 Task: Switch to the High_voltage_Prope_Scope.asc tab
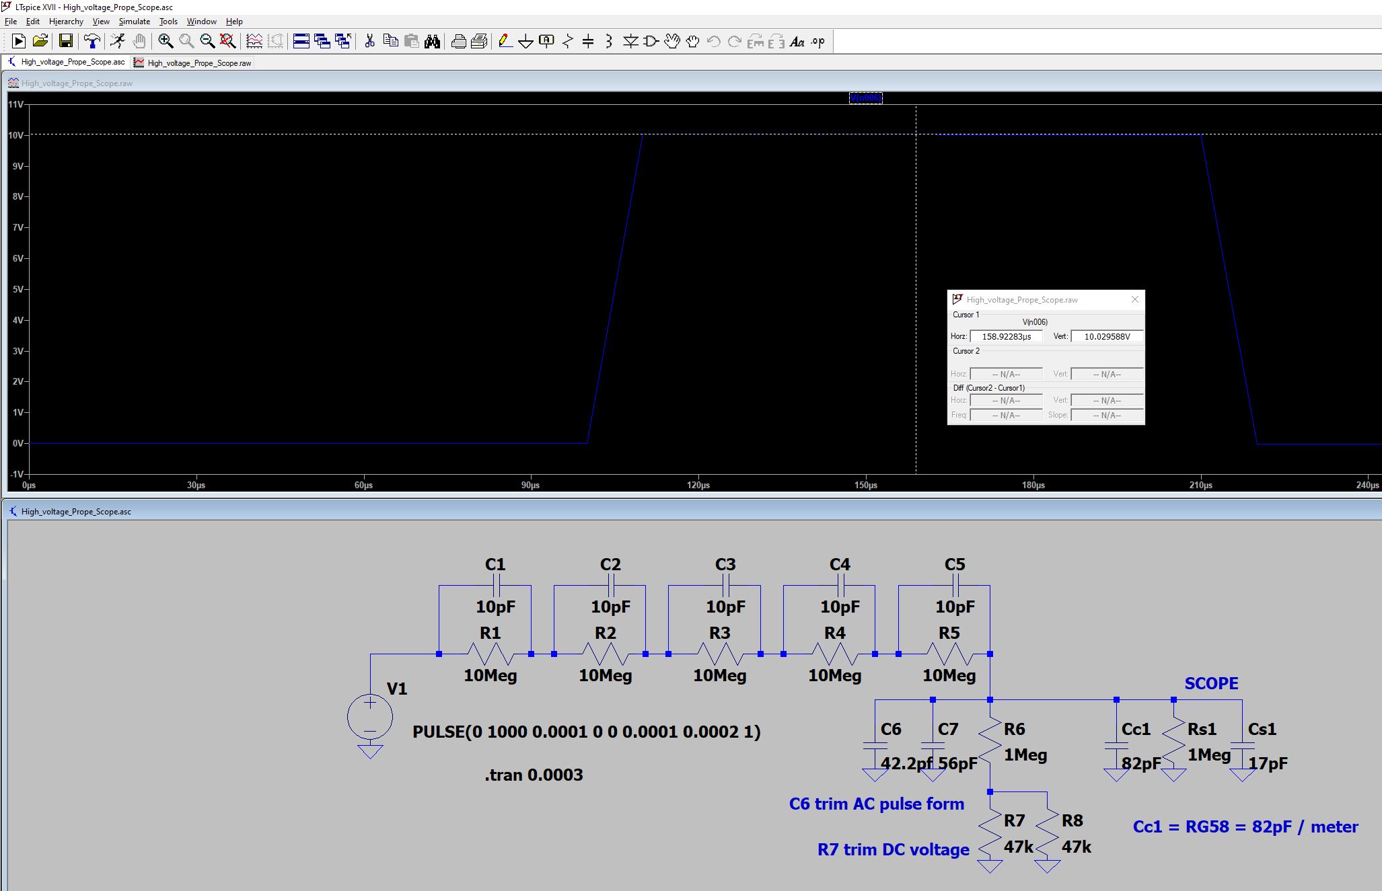click(72, 61)
